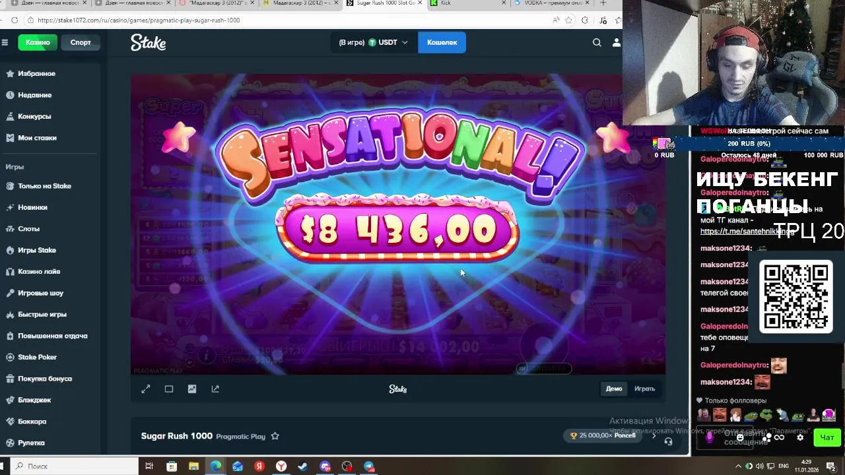Click the Windows Поиск search box

click(x=73, y=466)
